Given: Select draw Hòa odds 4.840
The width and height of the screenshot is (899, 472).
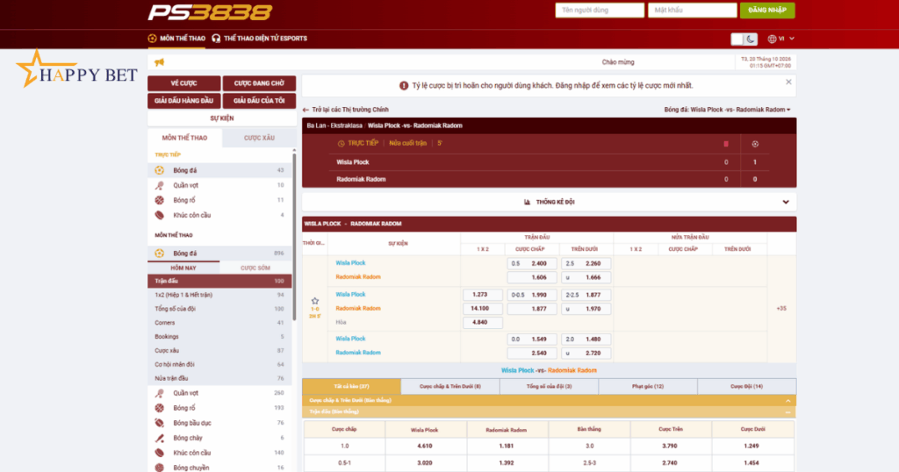Looking at the screenshot, I should 482,322.
